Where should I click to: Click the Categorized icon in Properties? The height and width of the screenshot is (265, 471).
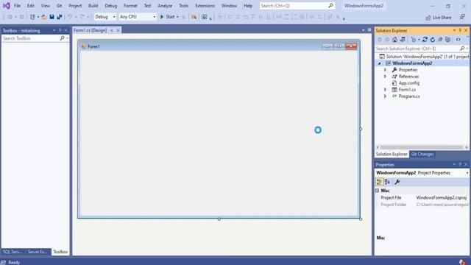(x=379, y=182)
